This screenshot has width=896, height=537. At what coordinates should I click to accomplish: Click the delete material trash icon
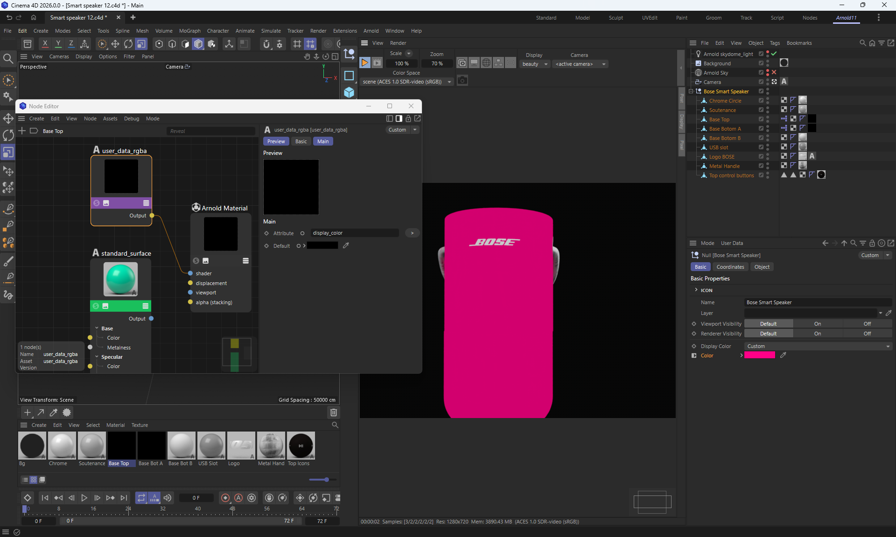pyautogui.click(x=333, y=412)
